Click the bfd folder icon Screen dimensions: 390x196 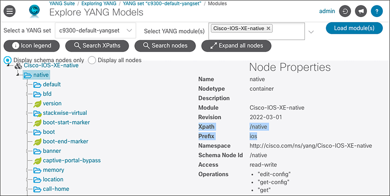pos(37,94)
